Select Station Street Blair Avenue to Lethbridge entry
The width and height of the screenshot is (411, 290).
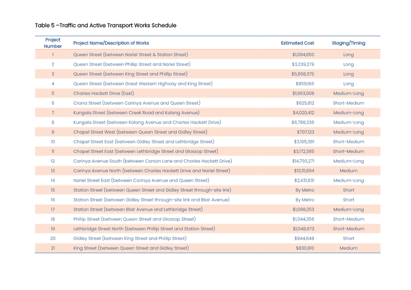pos(138,210)
